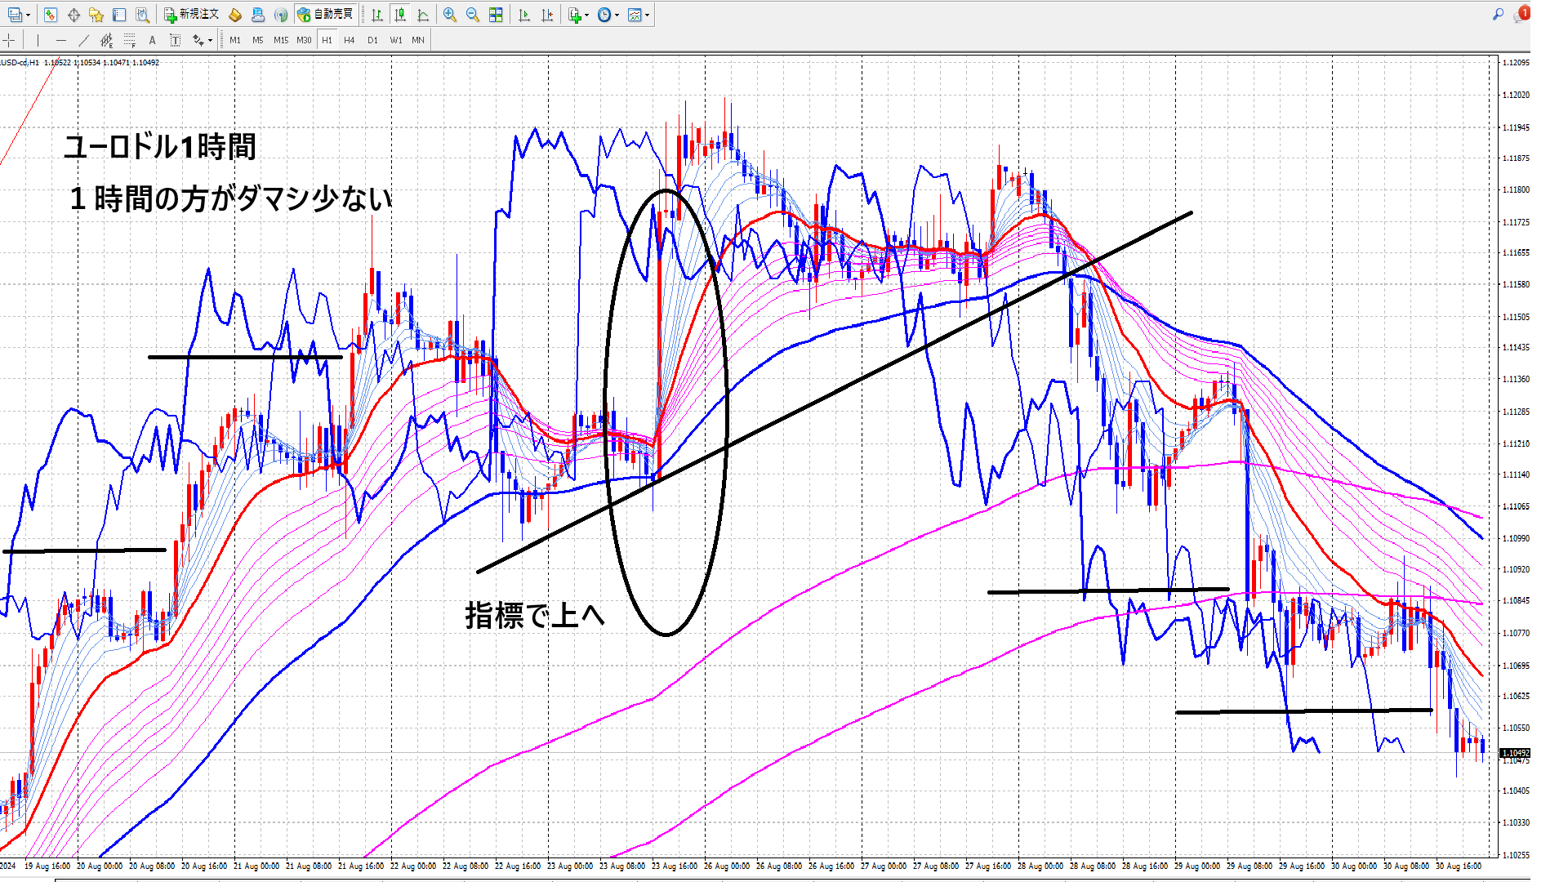Open the Data Window crosshair icon
Screen dimensions: 1568x882
[73, 15]
